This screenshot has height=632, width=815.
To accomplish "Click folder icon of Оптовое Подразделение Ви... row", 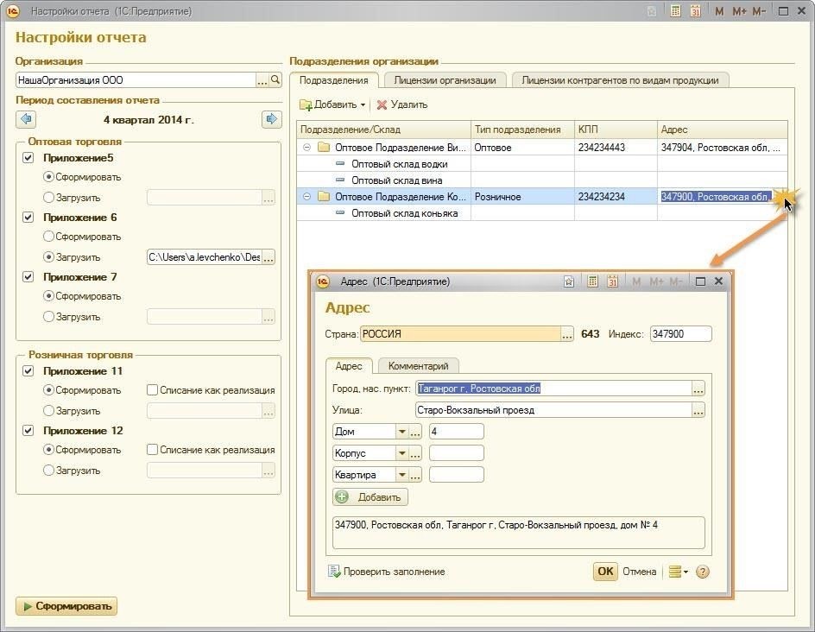I will coord(324,148).
